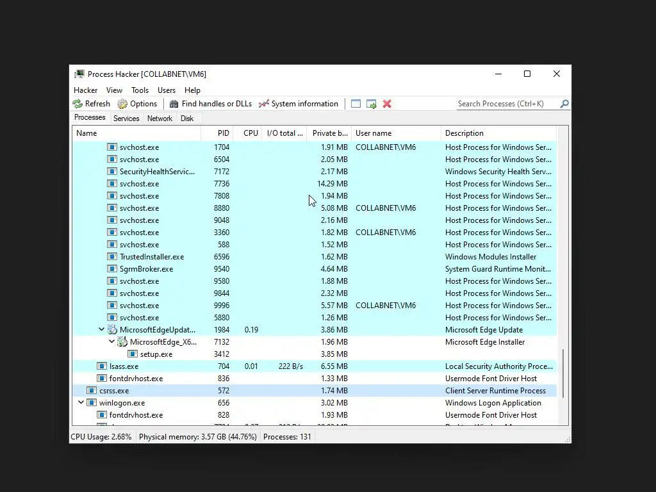Click the setup.exe process icon

pyautogui.click(x=132, y=354)
